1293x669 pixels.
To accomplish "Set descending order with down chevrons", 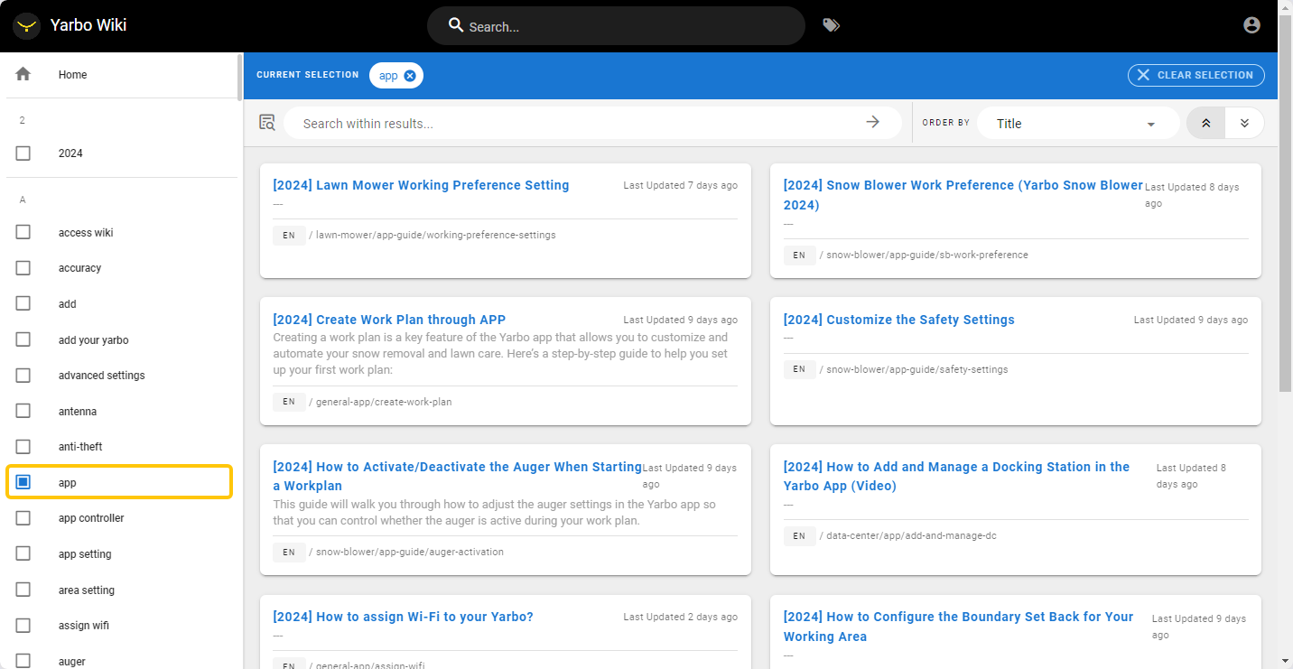I will [1244, 123].
